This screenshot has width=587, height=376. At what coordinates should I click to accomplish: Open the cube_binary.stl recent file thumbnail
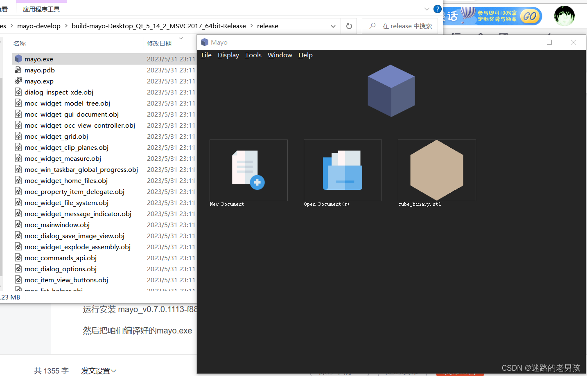(x=436, y=170)
